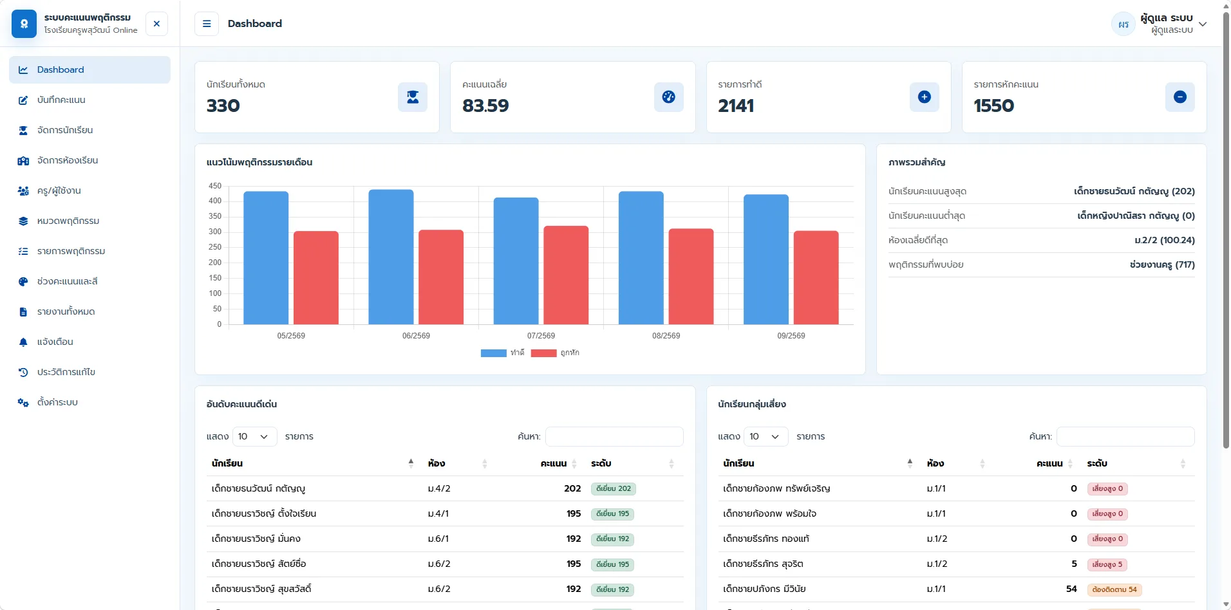The image size is (1231, 610).
Task: Click the gears icon for ตั้งค่าระบบ
Action: (23, 402)
